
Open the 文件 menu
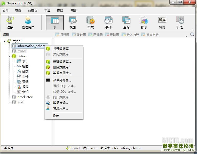tap(6, 11)
